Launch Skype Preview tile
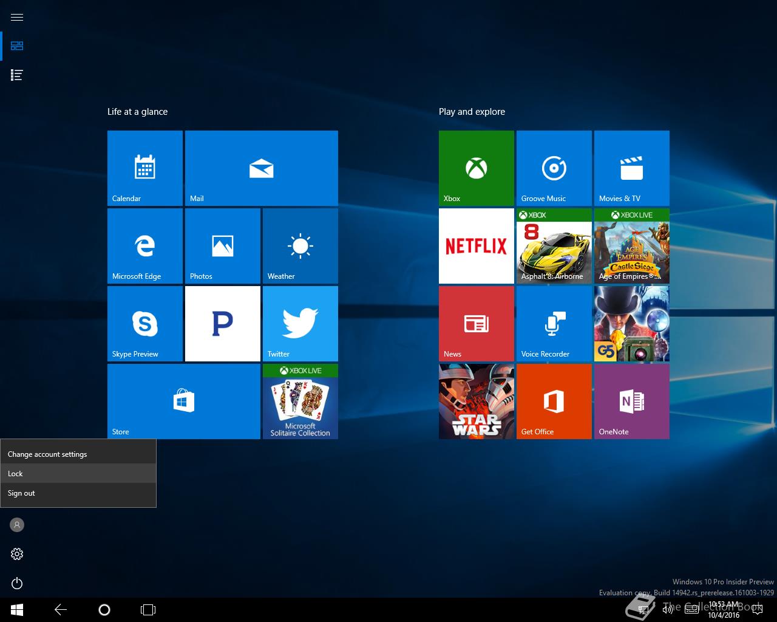This screenshot has height=622, width=777. click(x=145, y=324)
